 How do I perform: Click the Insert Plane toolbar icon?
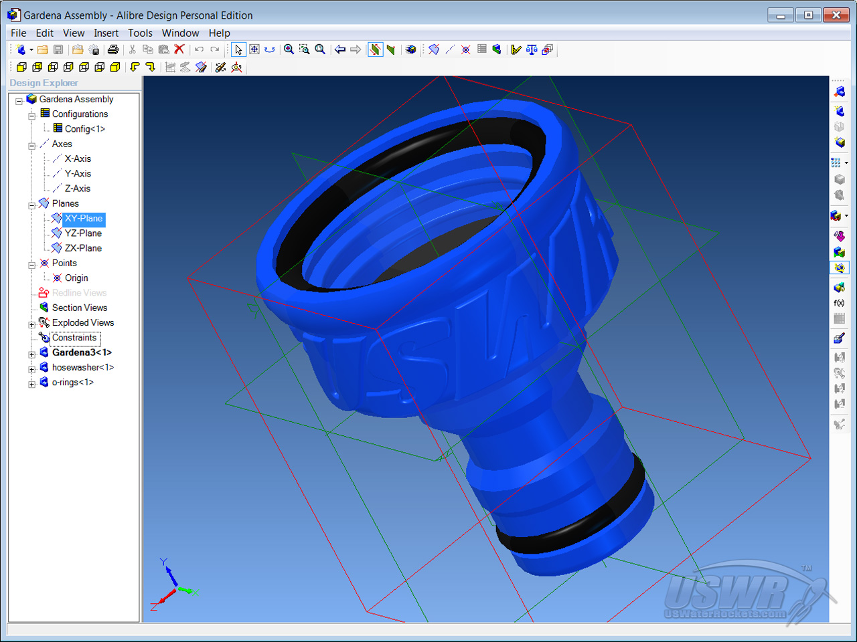coord(434,49)
